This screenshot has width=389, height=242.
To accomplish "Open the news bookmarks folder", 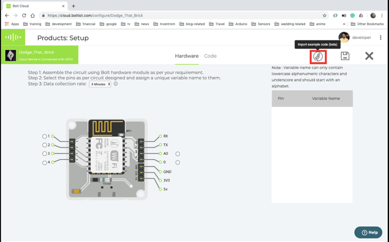I will 142,24.
